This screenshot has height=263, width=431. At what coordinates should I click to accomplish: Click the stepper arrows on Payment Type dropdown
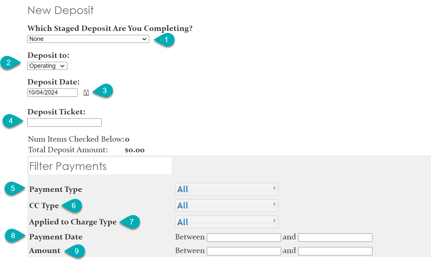274,189
